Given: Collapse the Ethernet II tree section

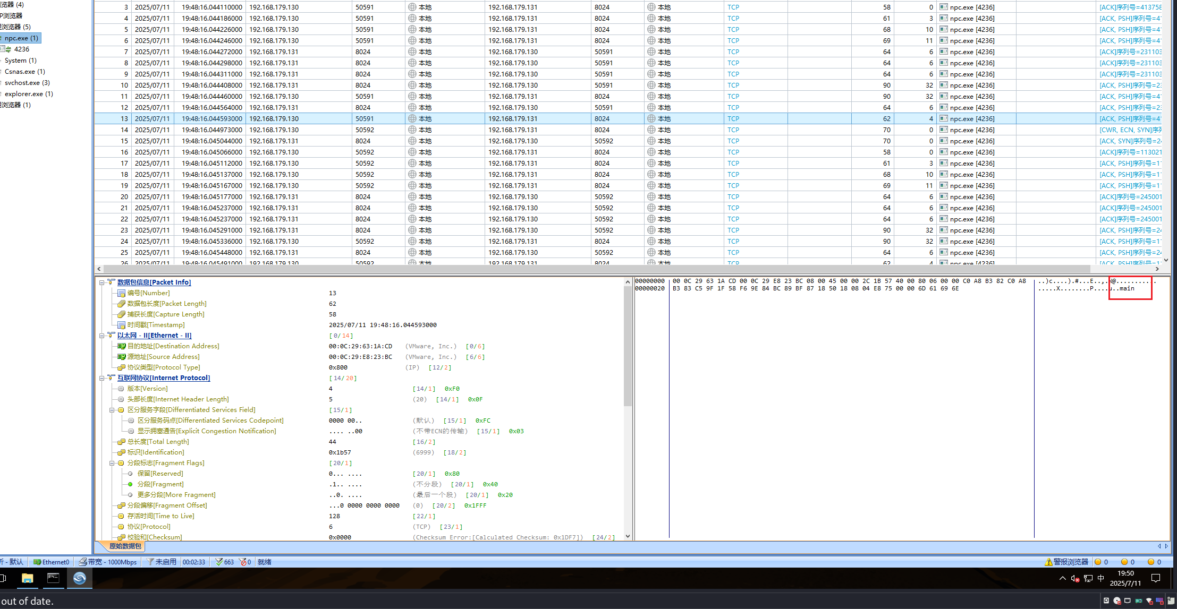Looking at the screenshot, I should pos(101,336).
